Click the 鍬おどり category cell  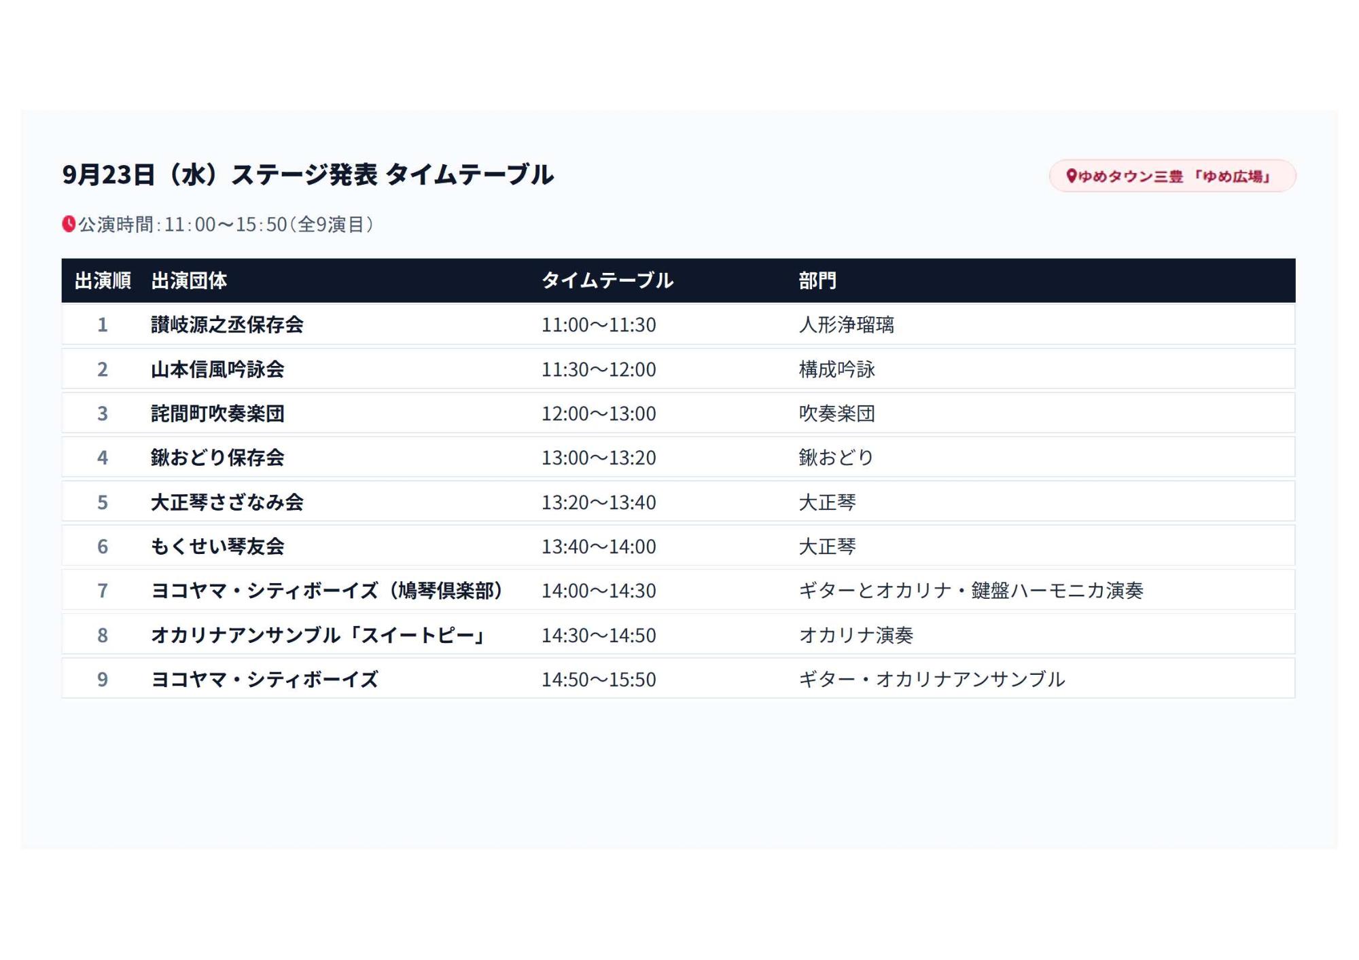point(836,458)
